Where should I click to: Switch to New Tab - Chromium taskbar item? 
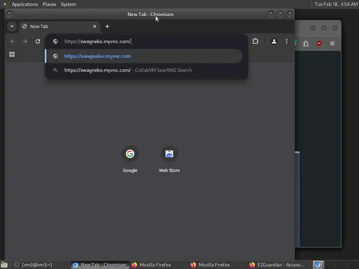tap(100, 265)
